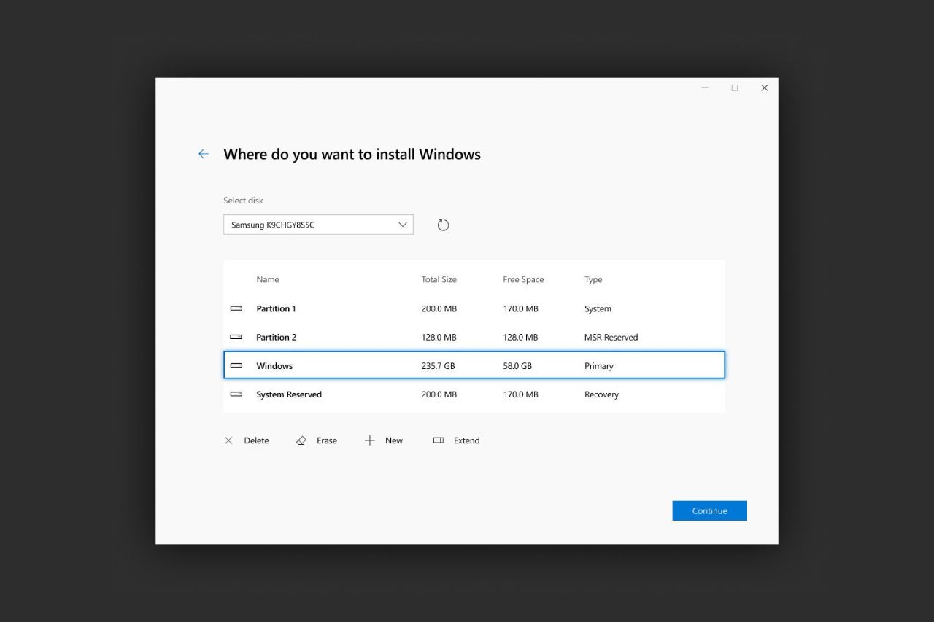Click the System type cell of Partition 1
This screenshot has height=622, width=934.
tap(598, 308)
